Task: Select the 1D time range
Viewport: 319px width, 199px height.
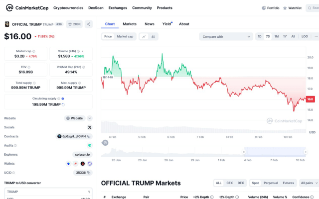Action: click(x=259, y=36)
